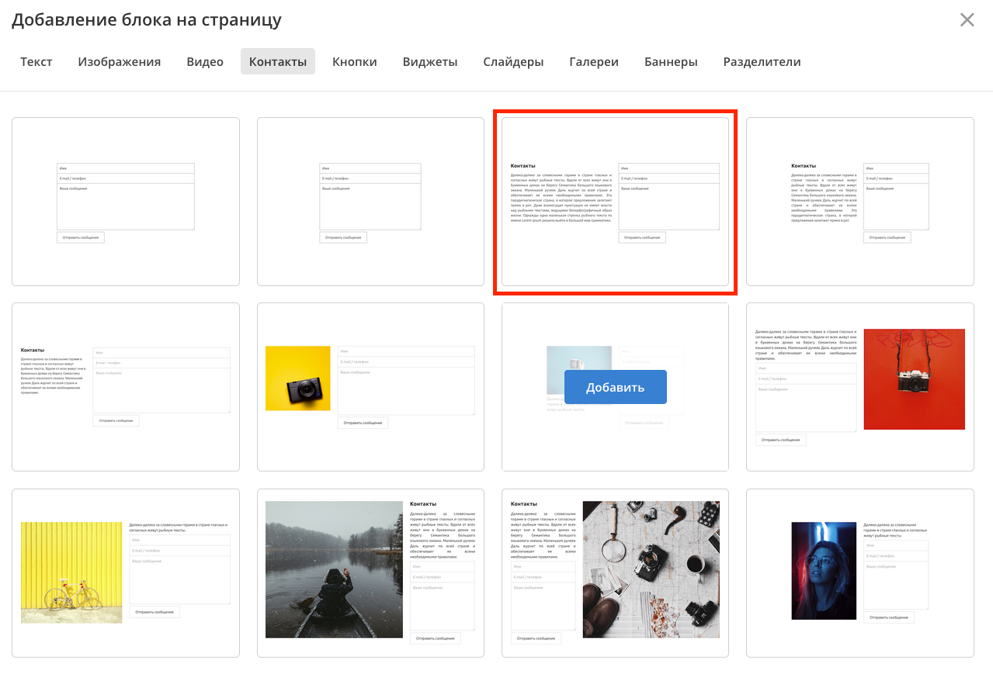993x677 pixels.
Task: Click the active Контакты tab
Action: coord(278,62)
